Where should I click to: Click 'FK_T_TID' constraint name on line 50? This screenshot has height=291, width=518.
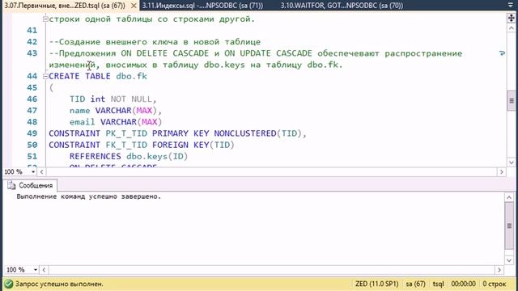click(126, 145)
